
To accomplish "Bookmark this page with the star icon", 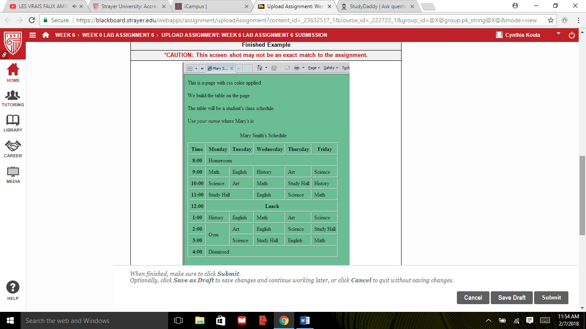I will pyautogui.click(x=551, y=20).
